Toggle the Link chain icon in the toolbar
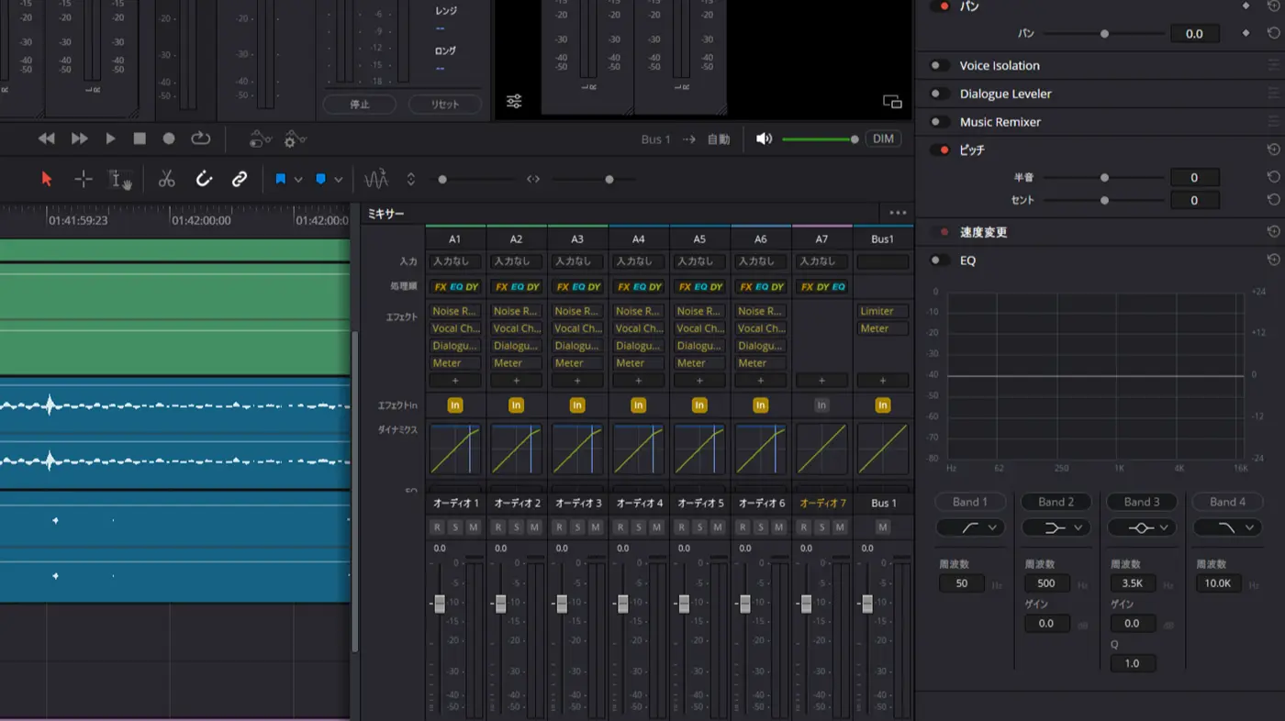1285x721 pixels. pyautogui.click(x=240, y=179)
